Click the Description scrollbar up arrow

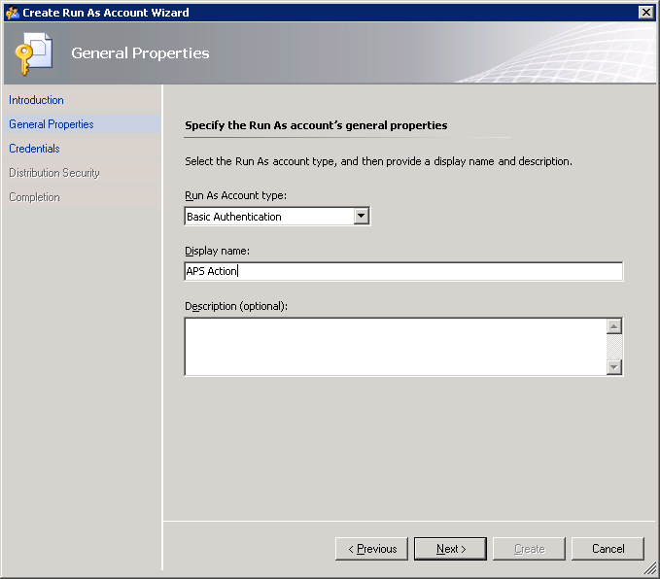614,326
